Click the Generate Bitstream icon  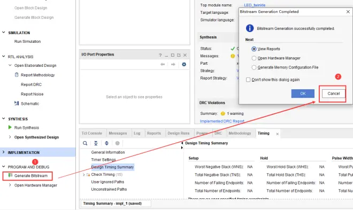tap(10, 175)
